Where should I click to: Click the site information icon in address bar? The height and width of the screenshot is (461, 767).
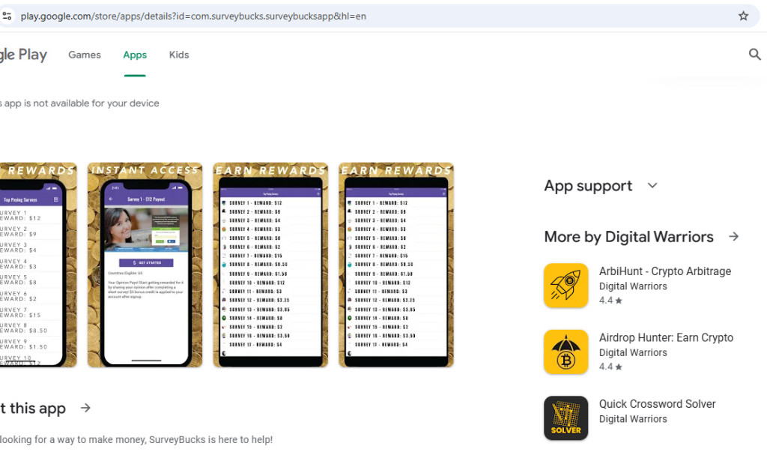pyautogui.click(x=7, y=15)
